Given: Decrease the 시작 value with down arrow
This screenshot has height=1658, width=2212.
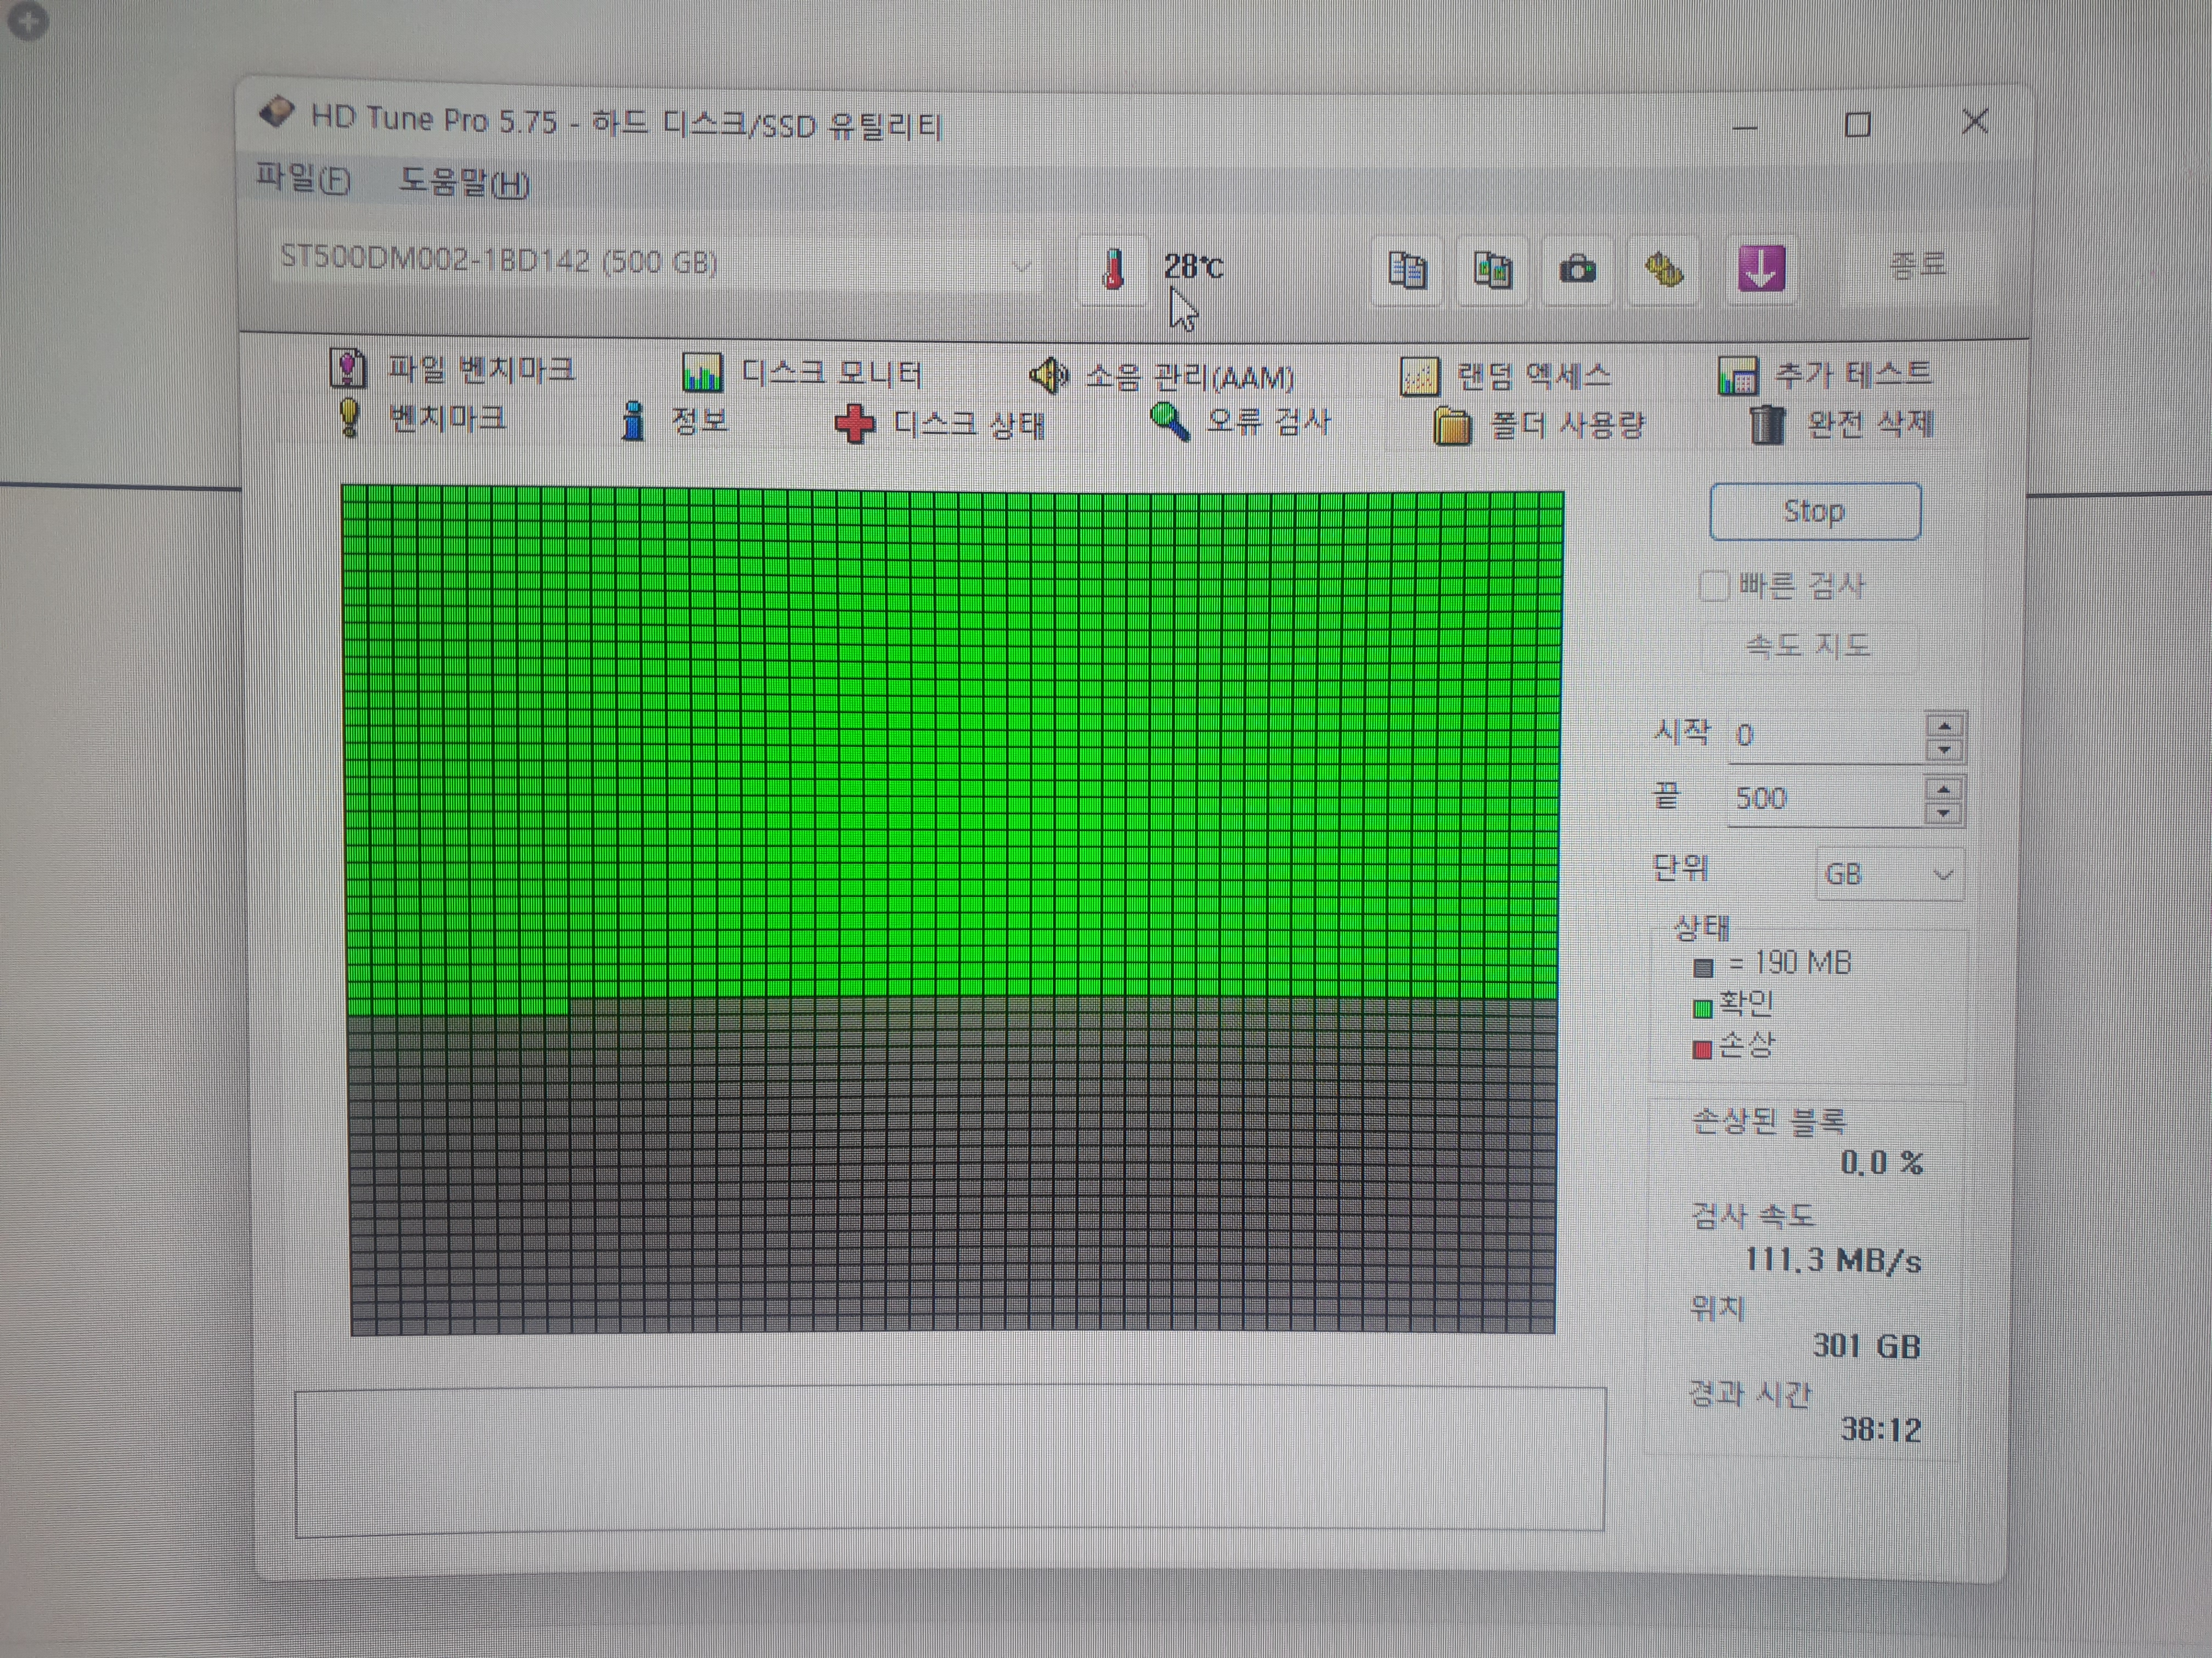Looking at the screenshot, I should point(1944,749).
